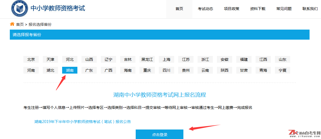321x139 pixels.
Task: Select the 安徽 province button
Action: pyautogui.click(x=224, y=59)
